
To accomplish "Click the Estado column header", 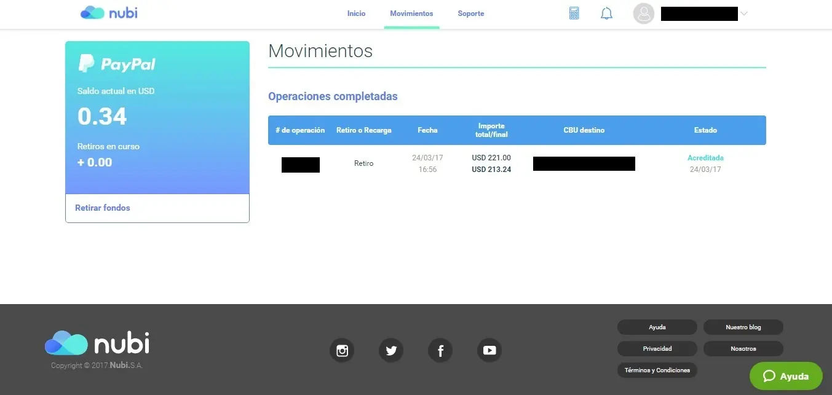I will (705, 130).
